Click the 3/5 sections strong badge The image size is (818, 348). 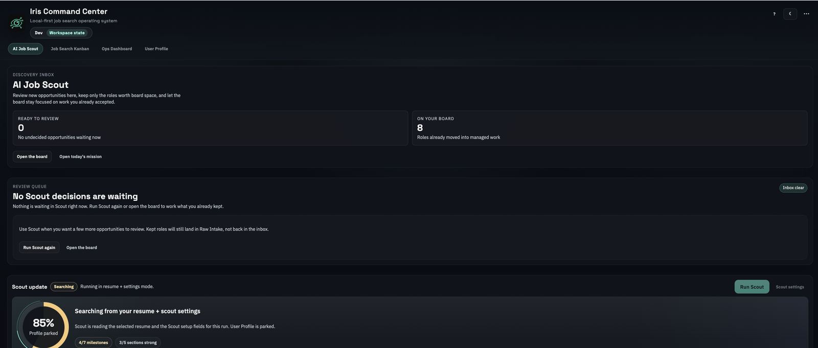pyautogui.click(x=138, y=342)
